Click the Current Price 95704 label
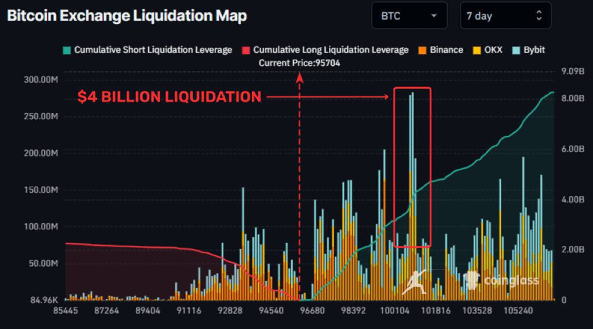The height and width of the screenshot is (329, 593). 299,63
